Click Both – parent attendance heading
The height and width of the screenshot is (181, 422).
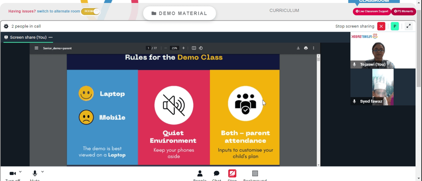(245, 137)
